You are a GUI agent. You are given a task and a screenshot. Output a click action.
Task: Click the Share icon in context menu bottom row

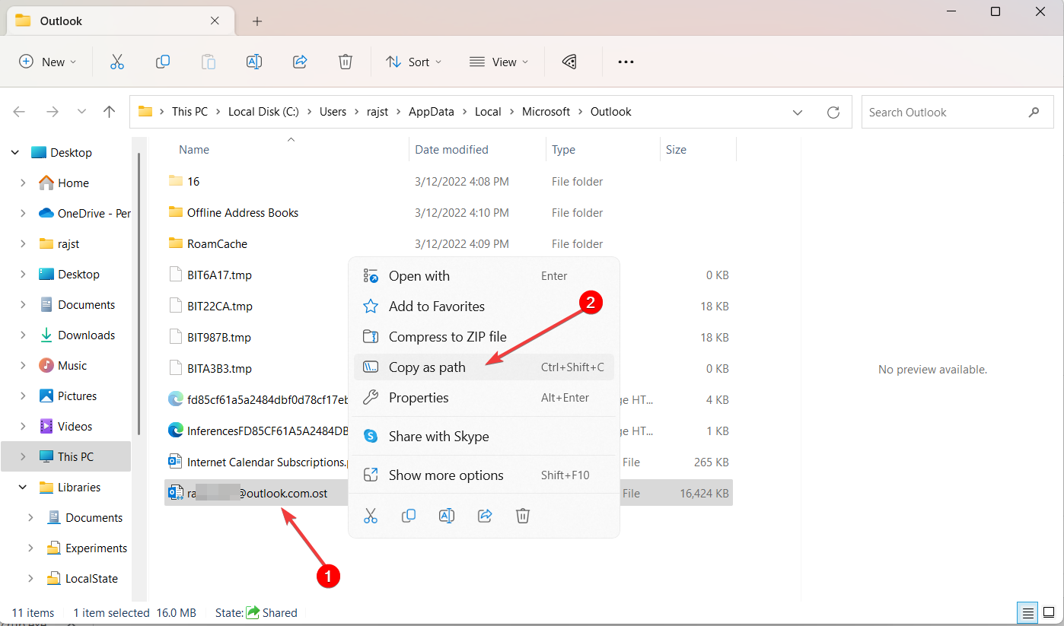tap(485, 516)
